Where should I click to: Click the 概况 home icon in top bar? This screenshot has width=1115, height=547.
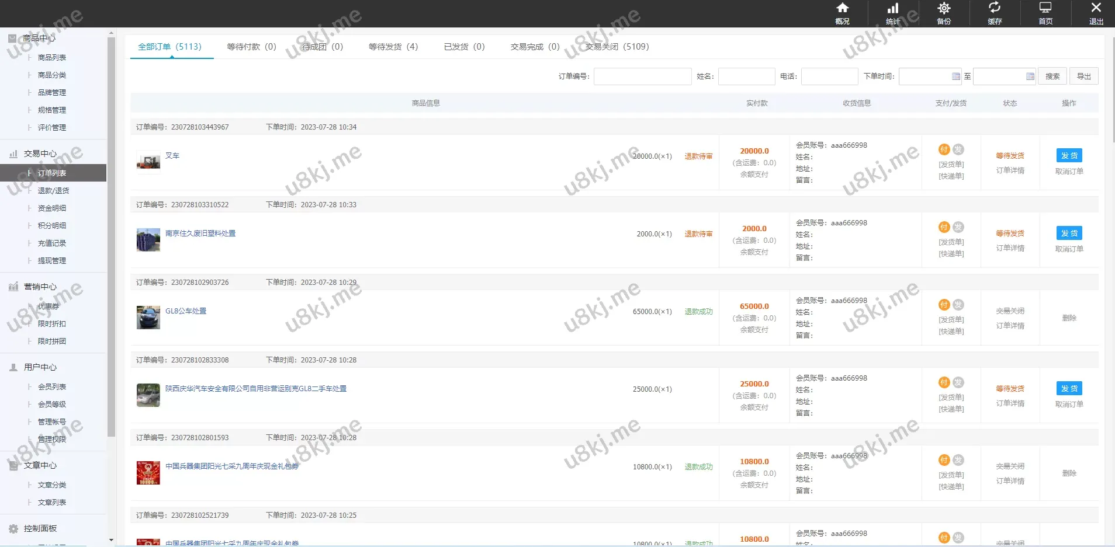[x=842, y=9]
